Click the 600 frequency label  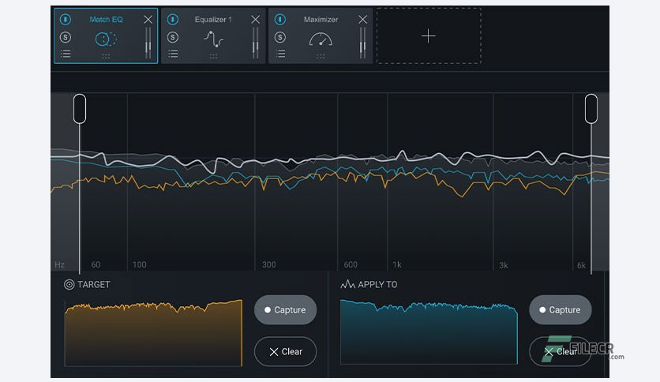pos(351,264)
